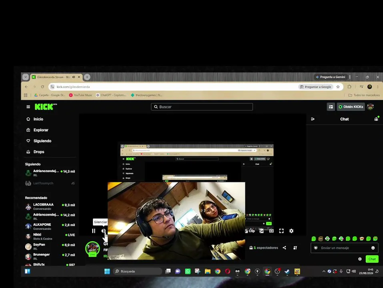Mute the stream with the Silenciar speaker icon
Viewport: 383px width, 288px height.
tap(103, 231)
